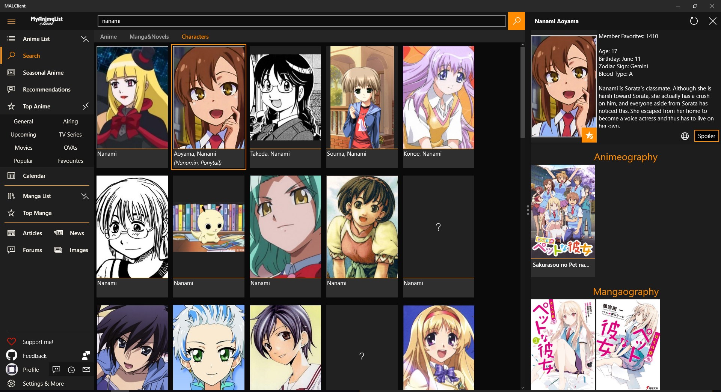Screen dimensions: 721x392
Task: Open history clock icon
Action: point(71,370)
